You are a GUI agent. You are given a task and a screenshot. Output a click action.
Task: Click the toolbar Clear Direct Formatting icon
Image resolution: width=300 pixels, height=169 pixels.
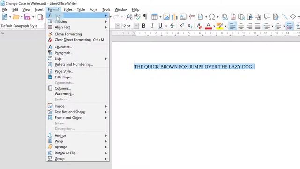pyautogui.click(x=199, y=26)
